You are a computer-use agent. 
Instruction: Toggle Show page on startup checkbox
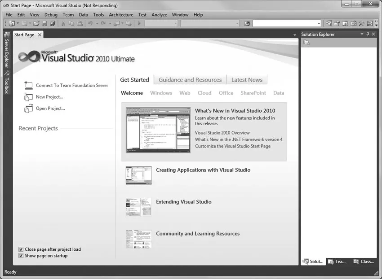(x=21, y=256)
